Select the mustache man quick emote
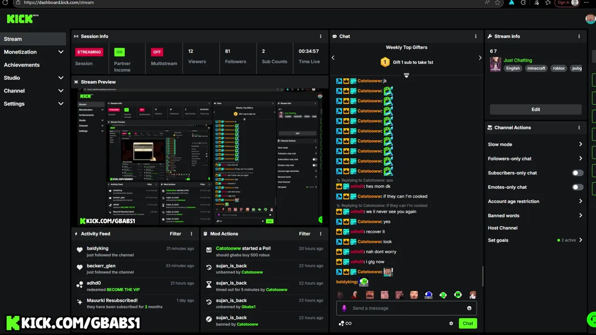This screenshot has width=596, height=335. tap(370, 295)
